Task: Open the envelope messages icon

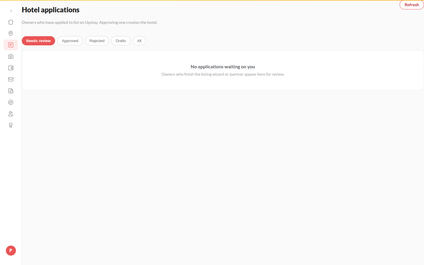Action: [11, 79]
